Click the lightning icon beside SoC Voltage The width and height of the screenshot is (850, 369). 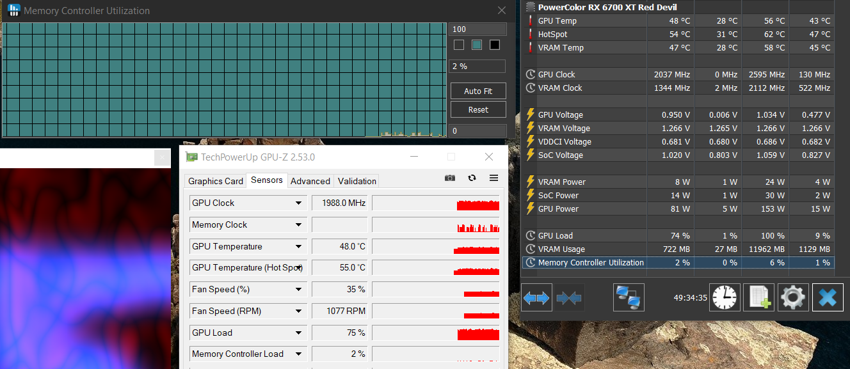pyautogui.click(x=530, y=155)
